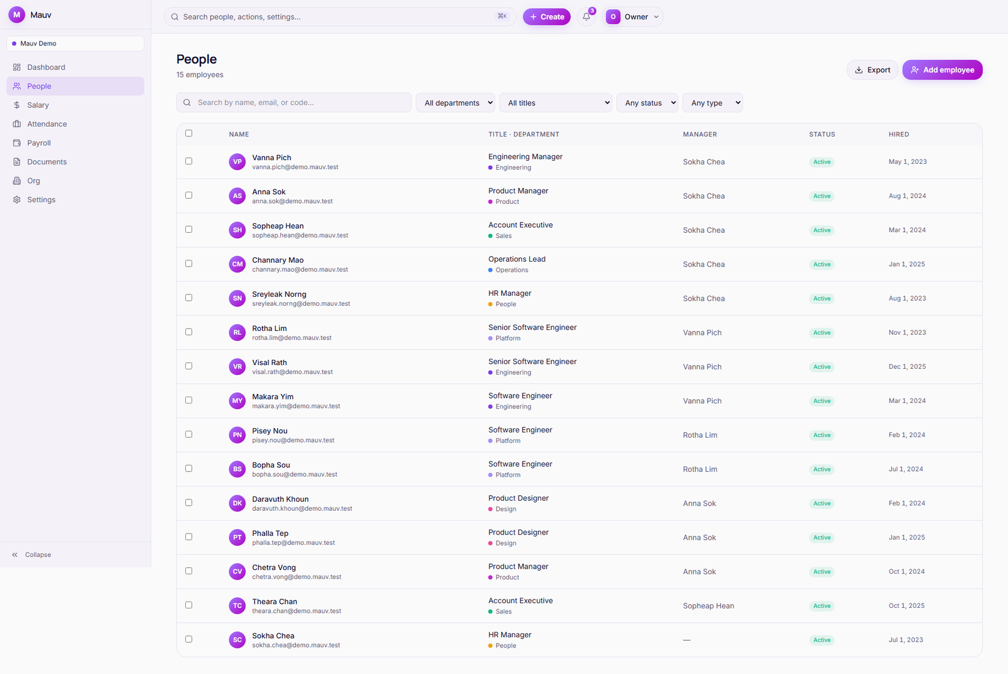Open Attendance from the sidebar
This screenshot has width=1008, height=674.
[x=75, y=124]
